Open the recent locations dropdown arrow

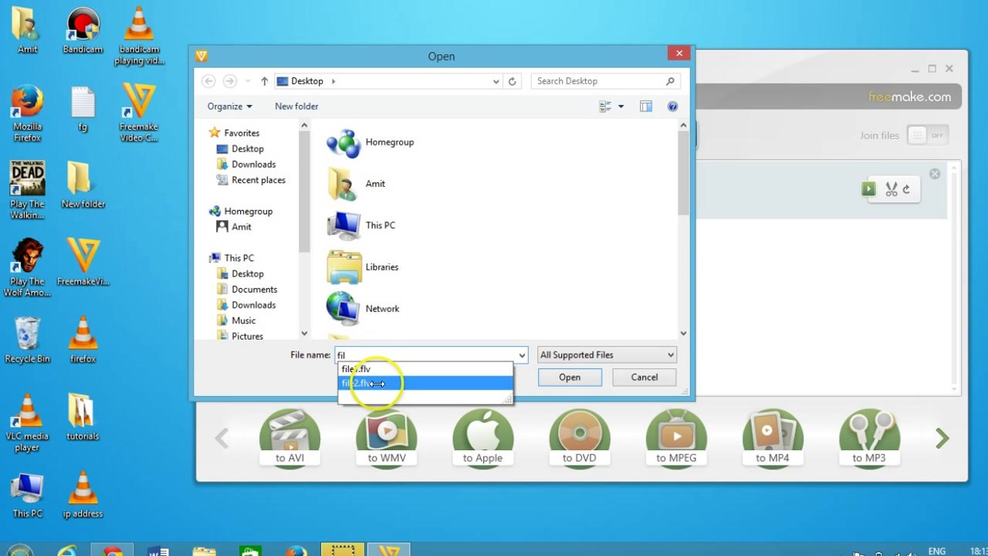click(x=248, y=81)
